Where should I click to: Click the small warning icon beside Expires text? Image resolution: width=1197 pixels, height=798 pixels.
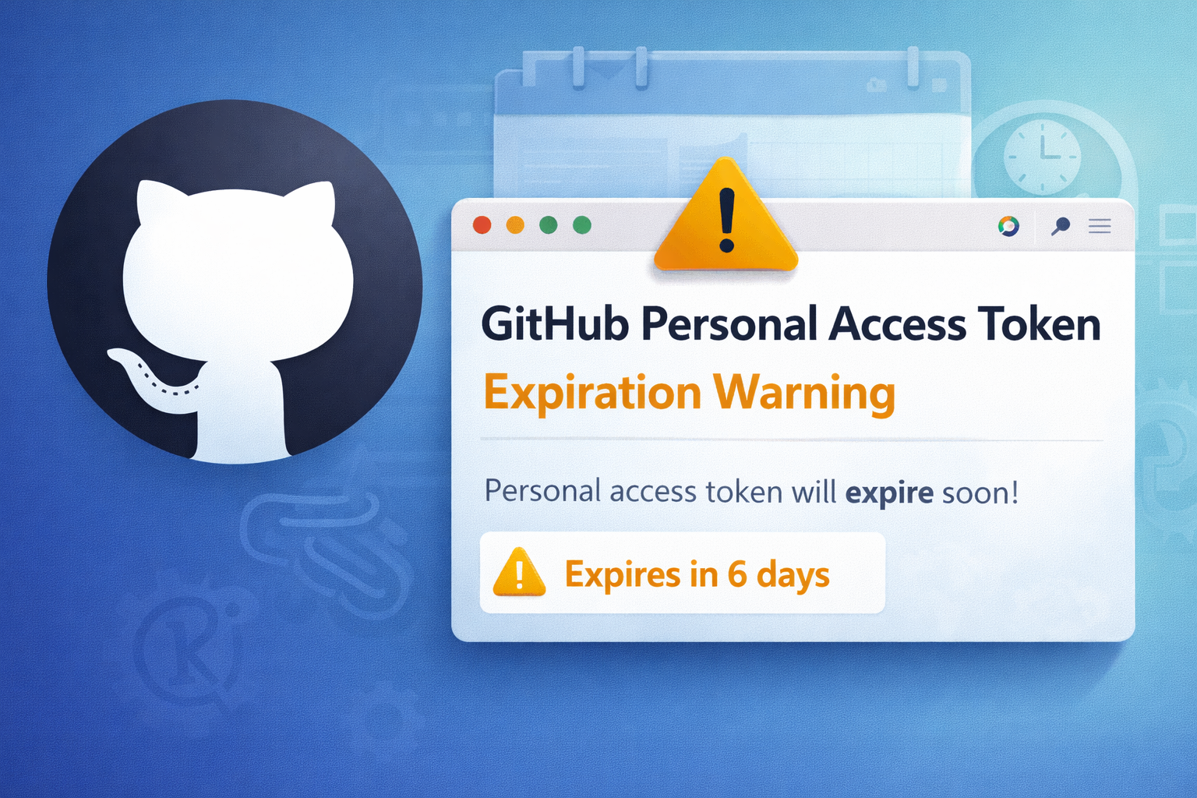click(519, 572)
